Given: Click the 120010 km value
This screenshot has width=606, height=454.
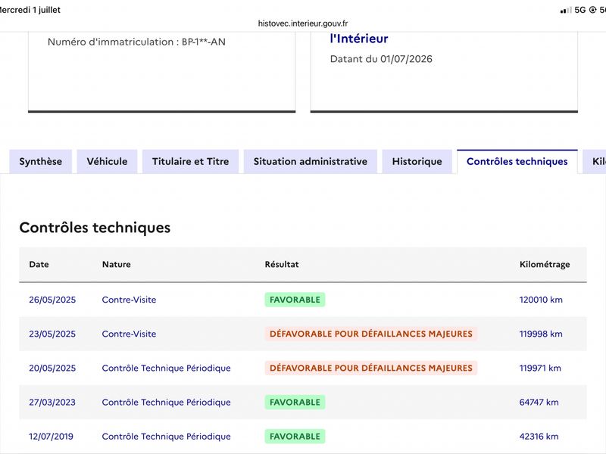Looking at the screenshot, I should 541,300.
